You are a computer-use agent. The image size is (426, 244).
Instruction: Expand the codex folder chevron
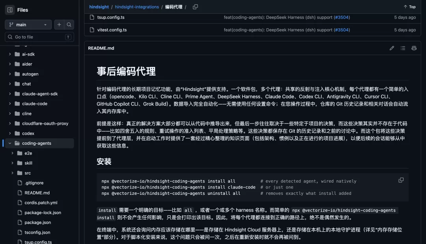[10, 133]
